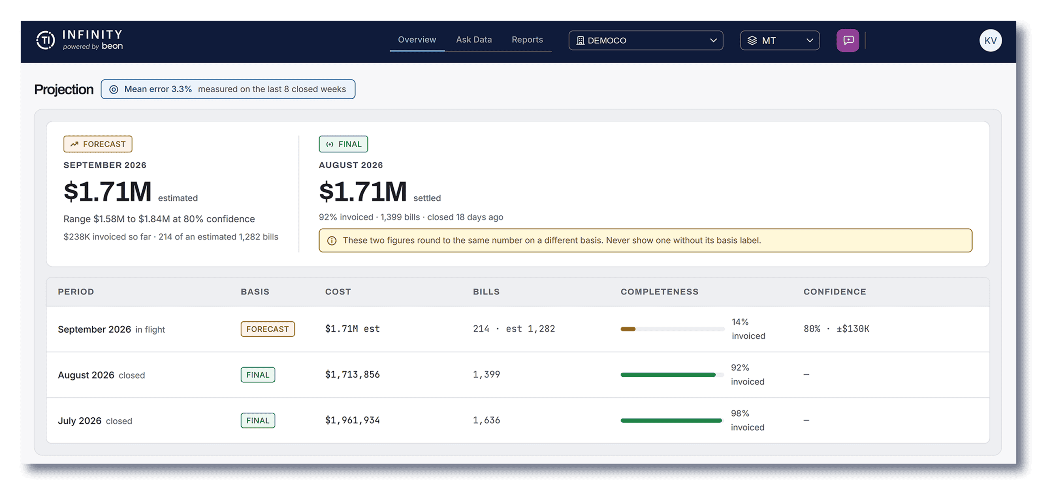Select the 'August 2026' closed row label
Viewport: 1037px width, 498px height.
coord(101,375)
